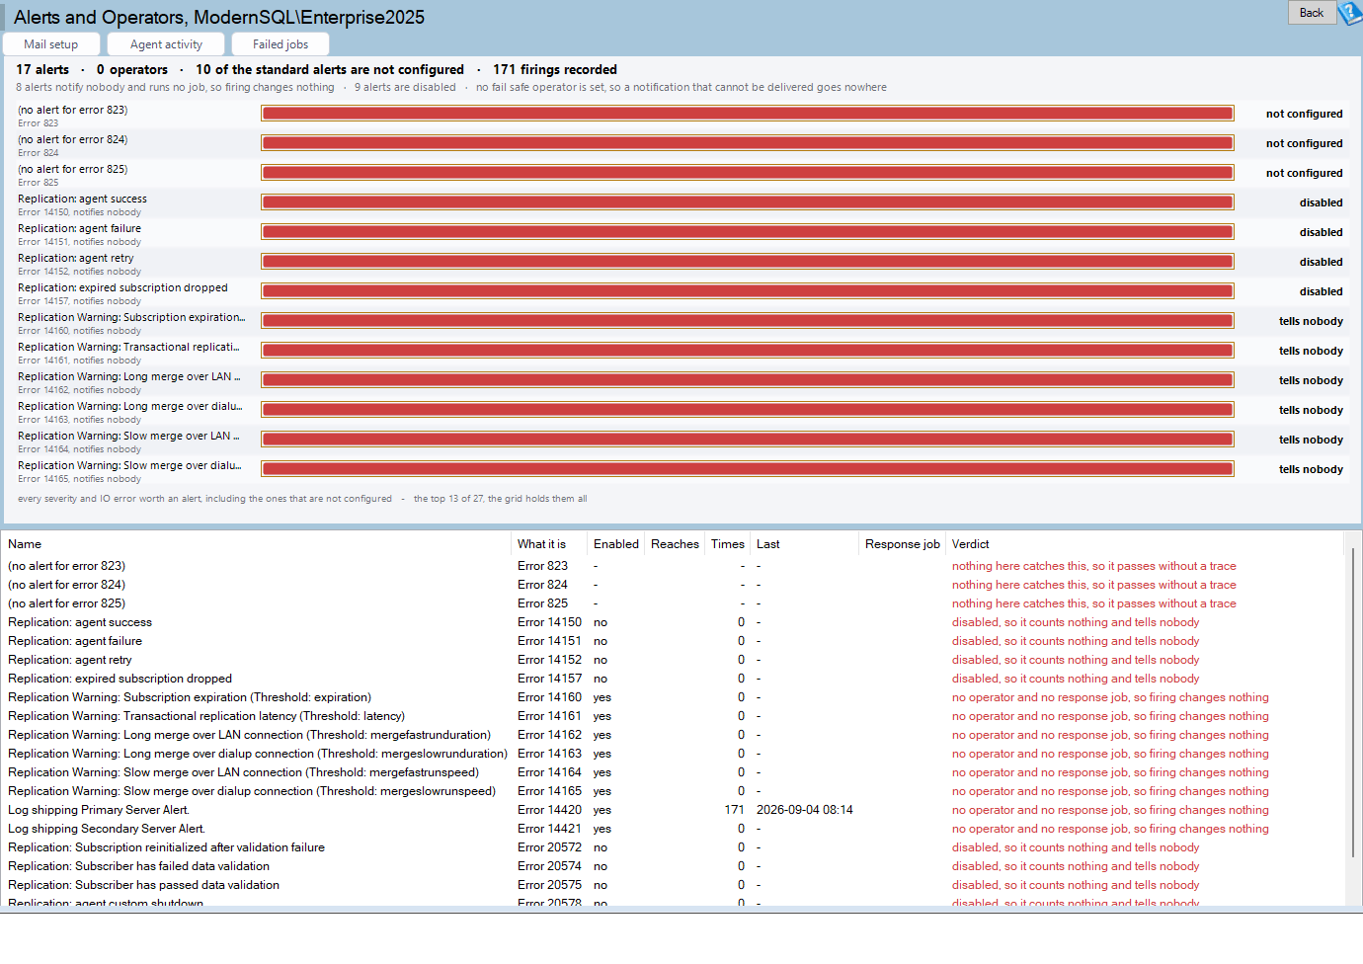The height and width of the screenshot is (964, 1363).
Task: Sort grid by Verdict column header
Action: point(1145,544)
